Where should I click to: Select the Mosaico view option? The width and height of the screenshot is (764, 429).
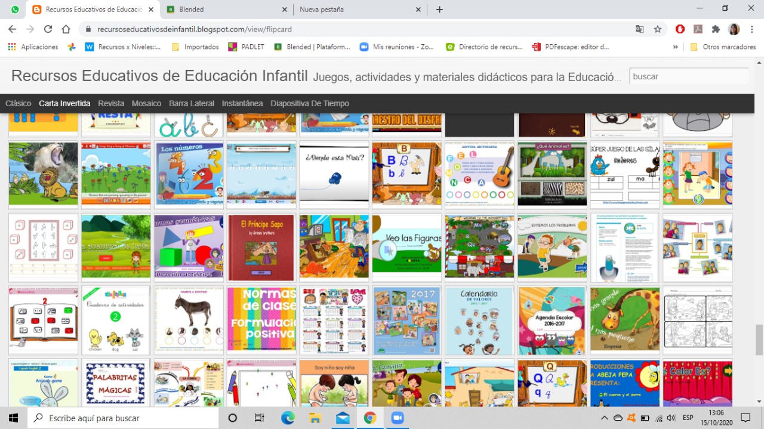click(146, 103)
